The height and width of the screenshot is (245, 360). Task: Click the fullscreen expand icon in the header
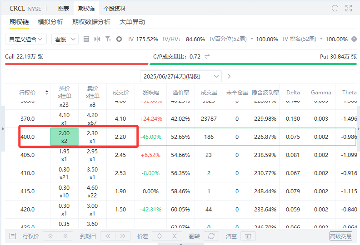point(349,8)
